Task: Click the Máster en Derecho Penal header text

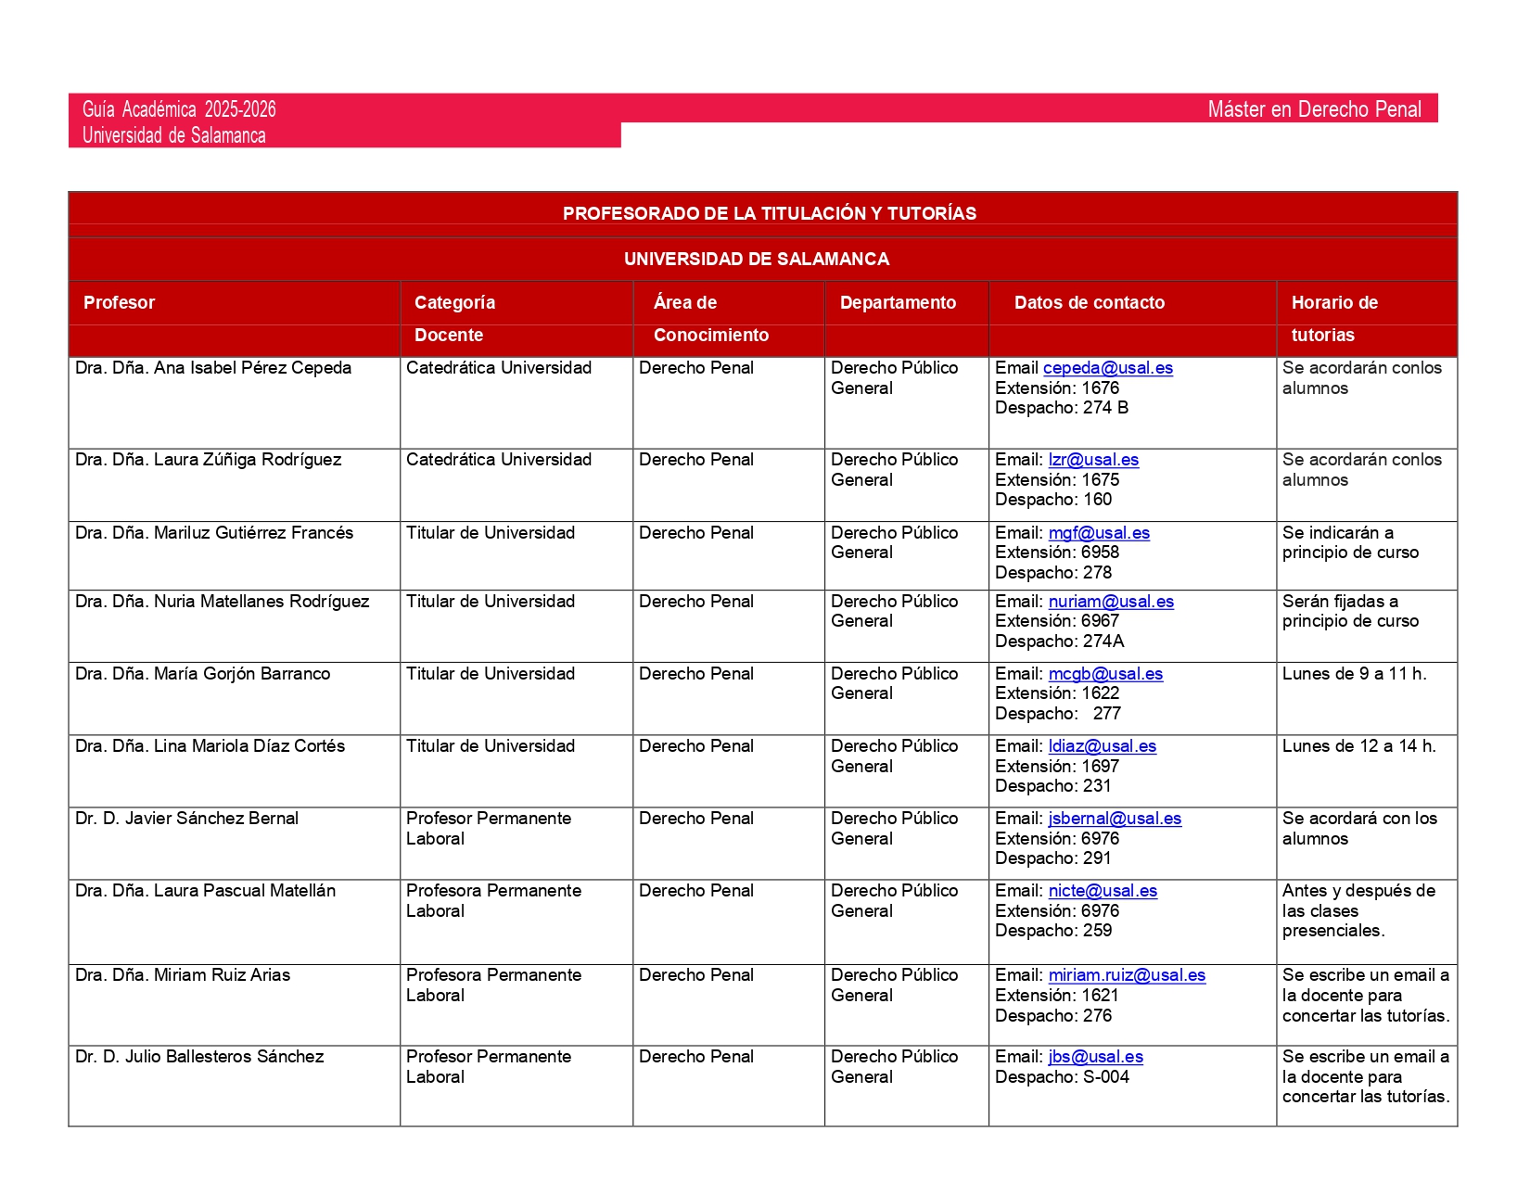Action: (x=1313, y=109)
